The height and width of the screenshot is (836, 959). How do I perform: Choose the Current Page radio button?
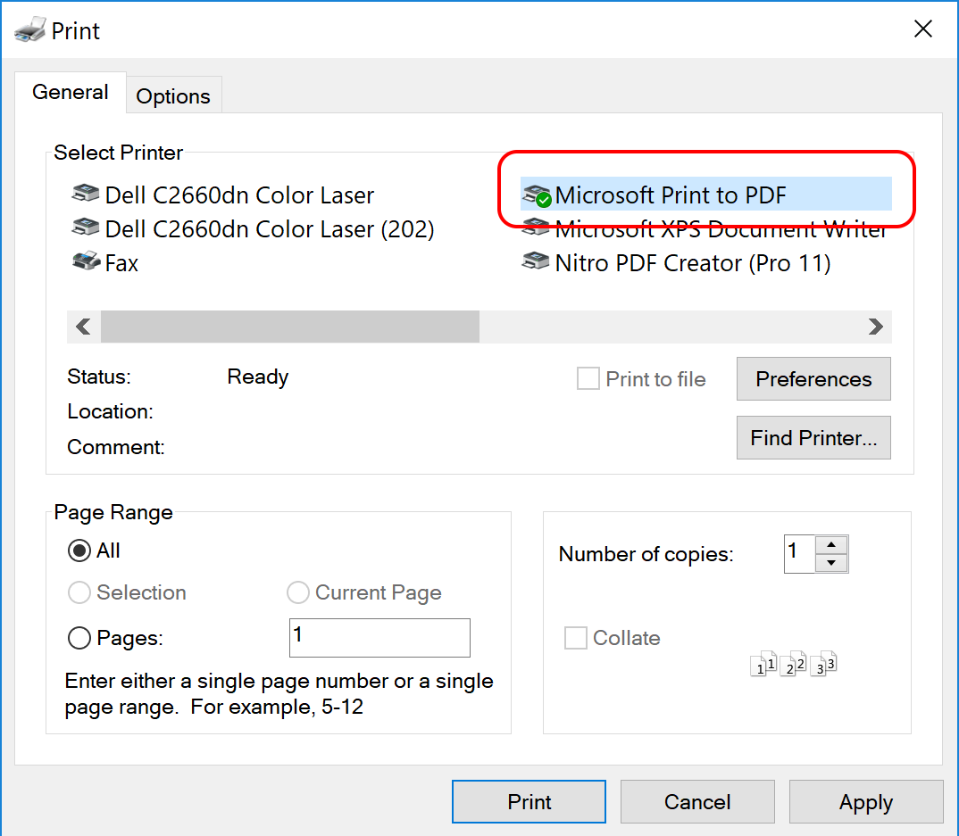click(298, 592)
